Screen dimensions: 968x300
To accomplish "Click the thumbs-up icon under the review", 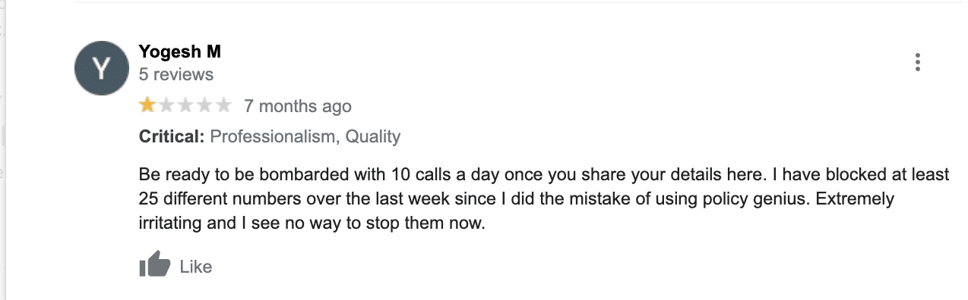I will (x=155, y=265).
